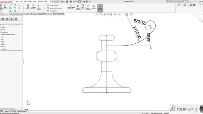203x114 pixels.
Task: Choose the Circle sketch tool
Action: click(15, 5)
